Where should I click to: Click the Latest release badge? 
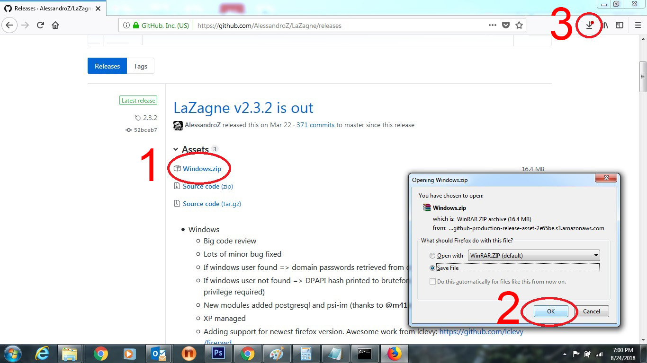coord(138,100)
